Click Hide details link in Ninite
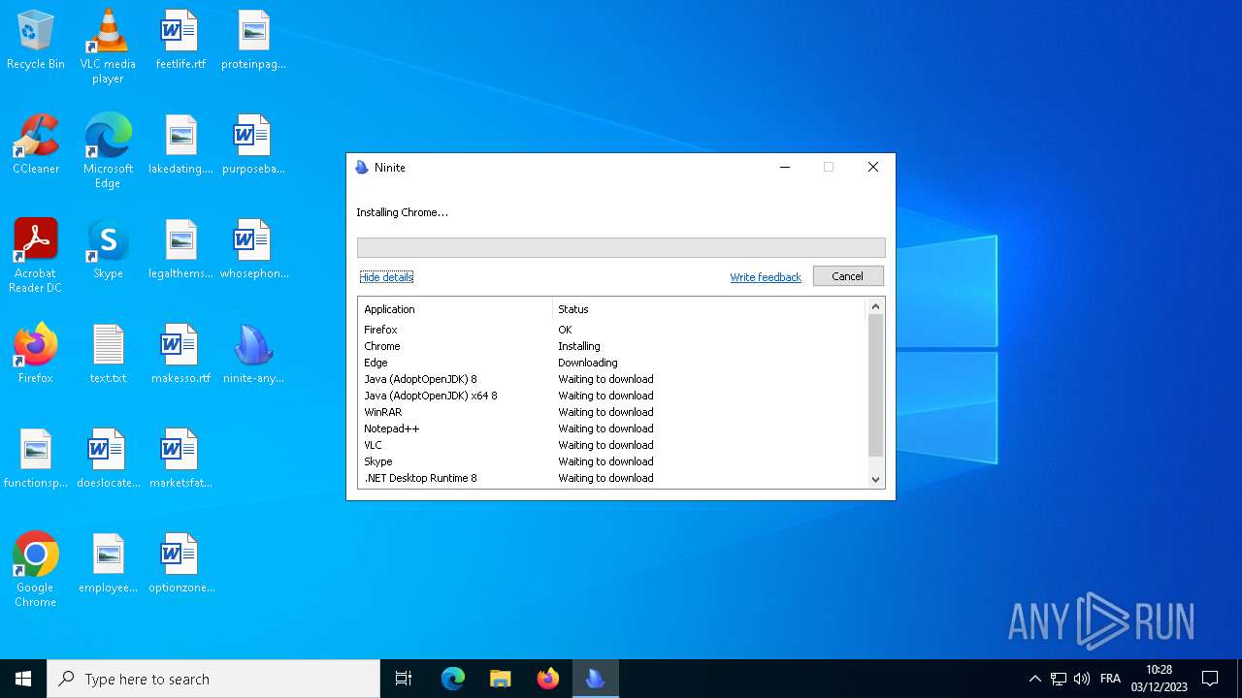 386,277
